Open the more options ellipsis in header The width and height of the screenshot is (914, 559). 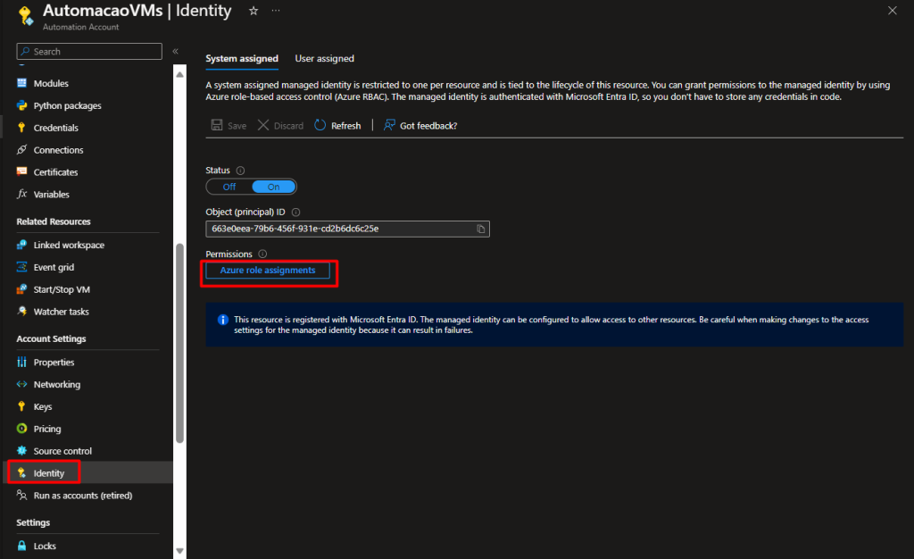coord(275,11)
